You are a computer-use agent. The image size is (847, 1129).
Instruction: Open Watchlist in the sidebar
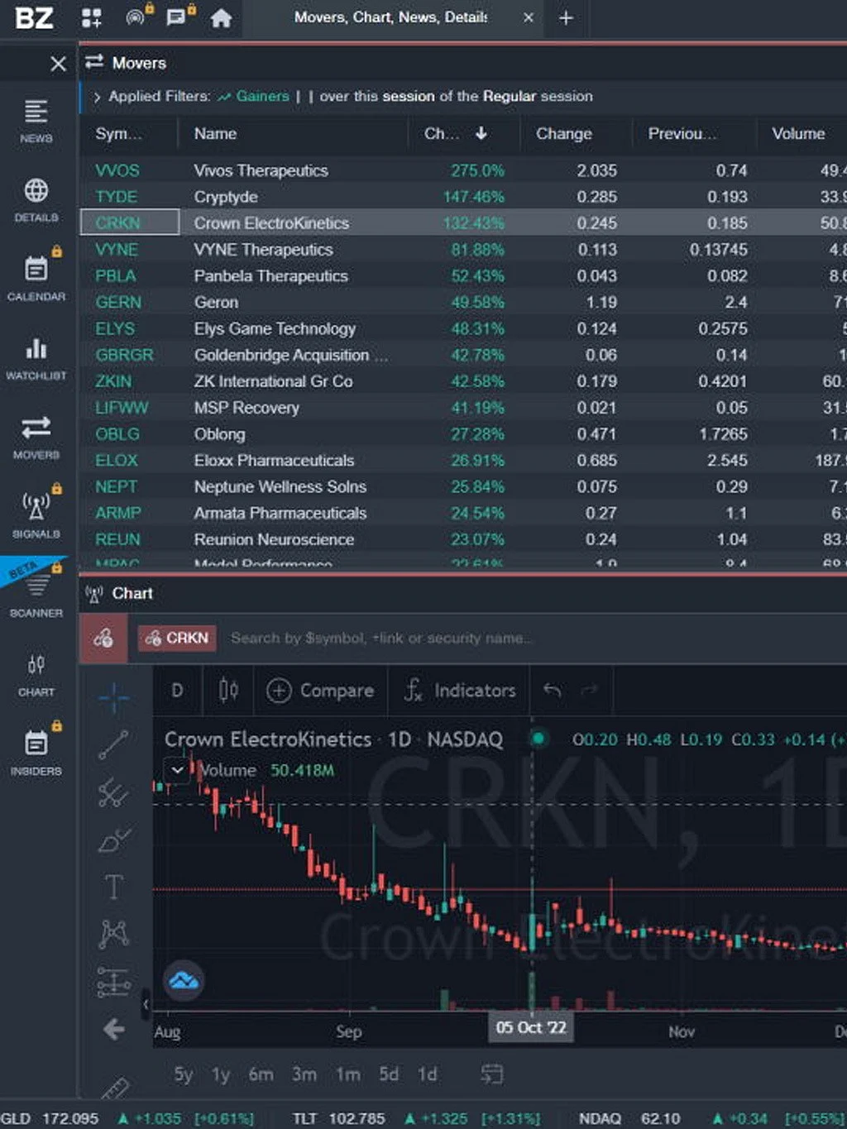[x=36, y=358]
